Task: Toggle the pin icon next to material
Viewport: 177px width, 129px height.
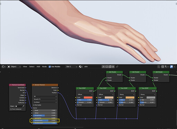Action: coord(117,67)
